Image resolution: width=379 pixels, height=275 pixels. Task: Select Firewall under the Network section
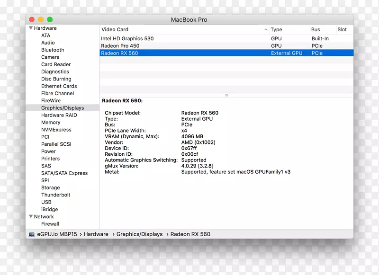[50, 223]
